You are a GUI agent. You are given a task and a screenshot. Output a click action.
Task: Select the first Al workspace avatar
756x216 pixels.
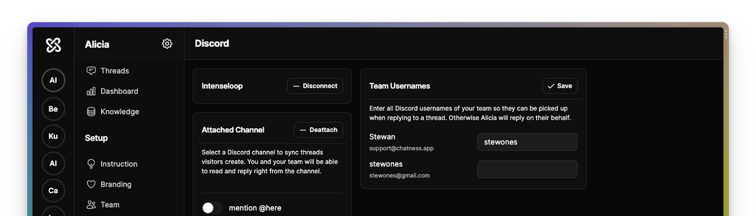(x=53, y=80)
